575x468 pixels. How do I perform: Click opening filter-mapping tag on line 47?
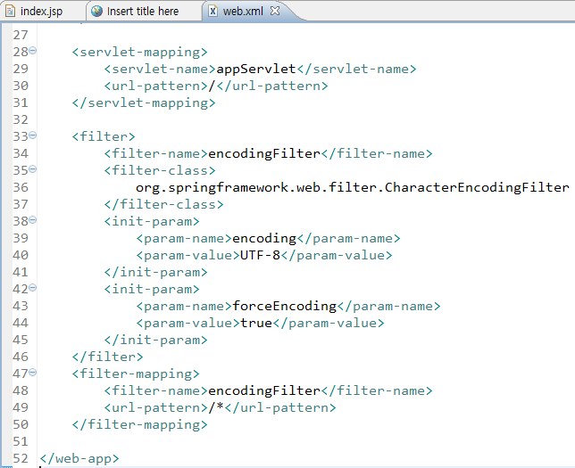click(136, 374)
